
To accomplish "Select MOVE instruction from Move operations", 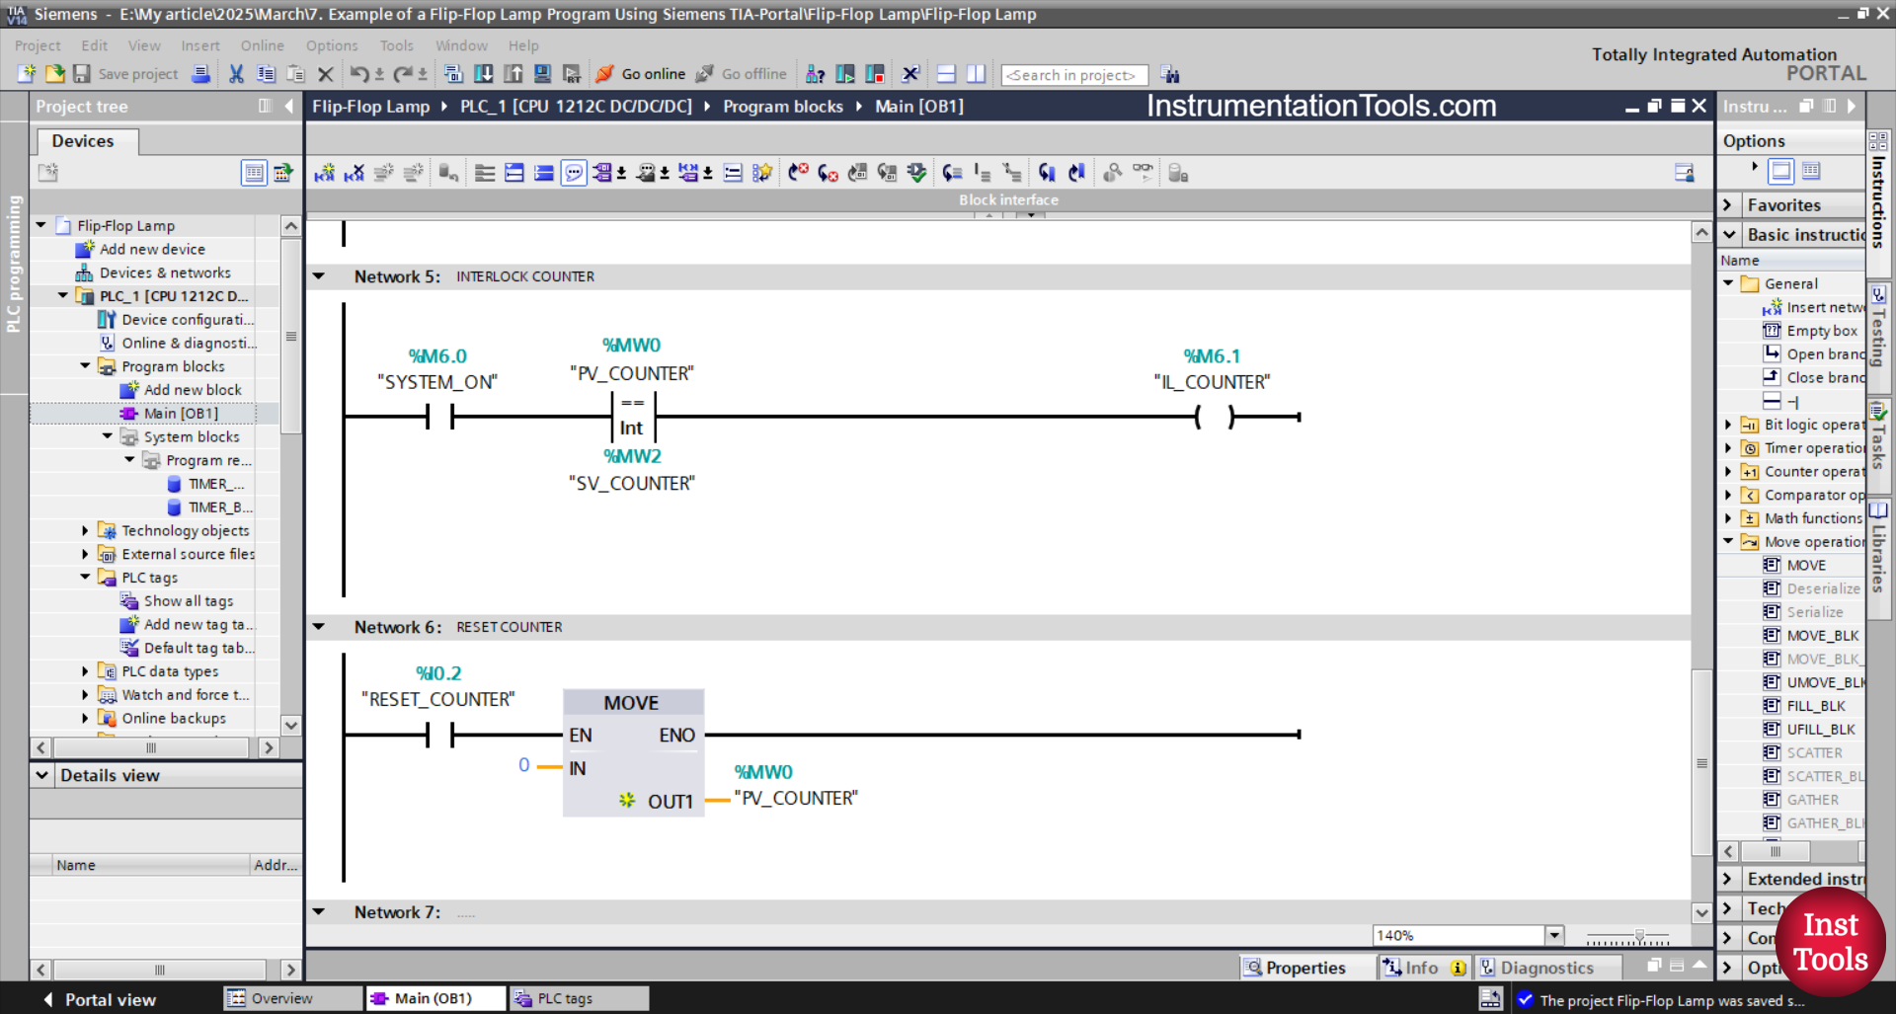I will pos(1808,565).
